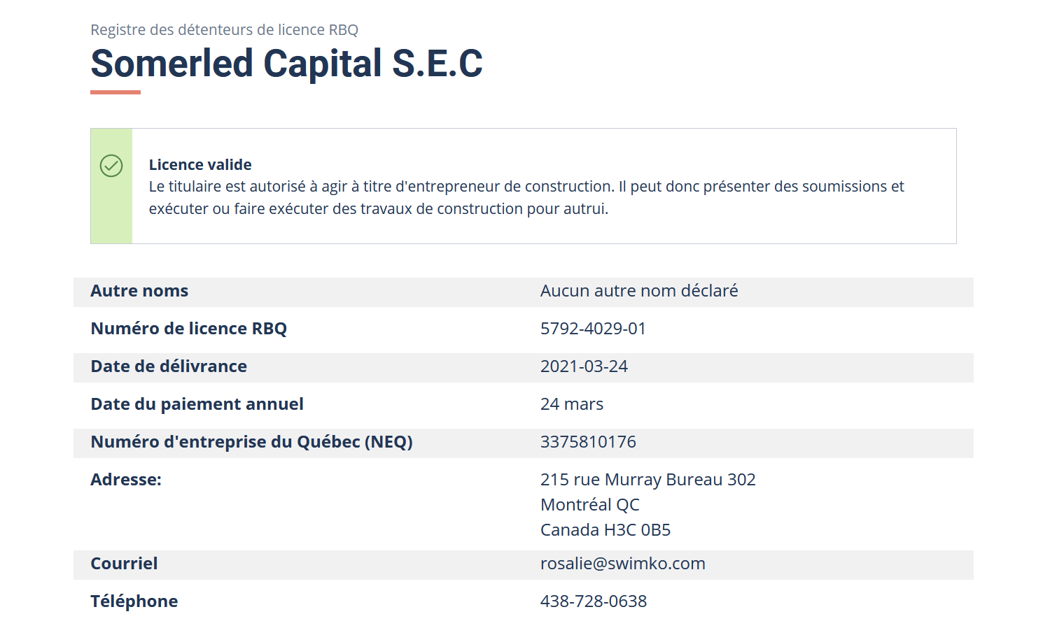Click the Adresse row label

pos(126,480)
